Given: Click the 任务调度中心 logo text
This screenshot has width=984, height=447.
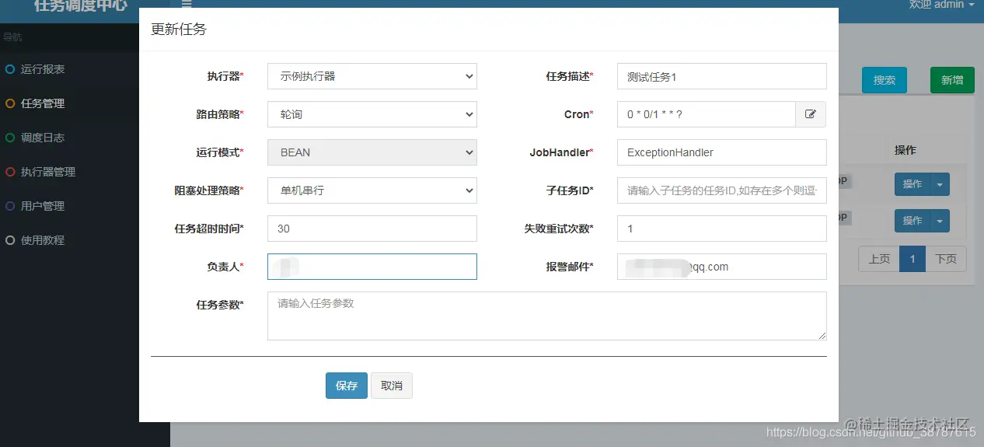Looking at the screenshot, I should pyautogui.click(x=80, y=5).
